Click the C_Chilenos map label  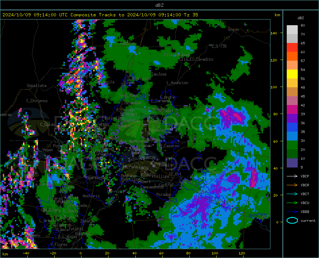[x=37, y=101]
